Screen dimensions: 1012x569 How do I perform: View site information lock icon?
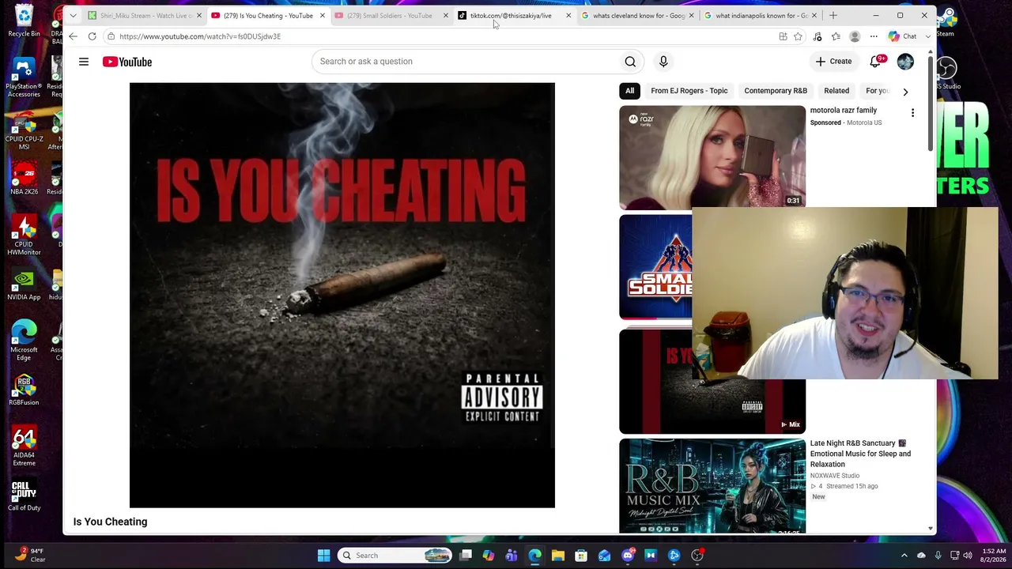(x=111, y=36)
